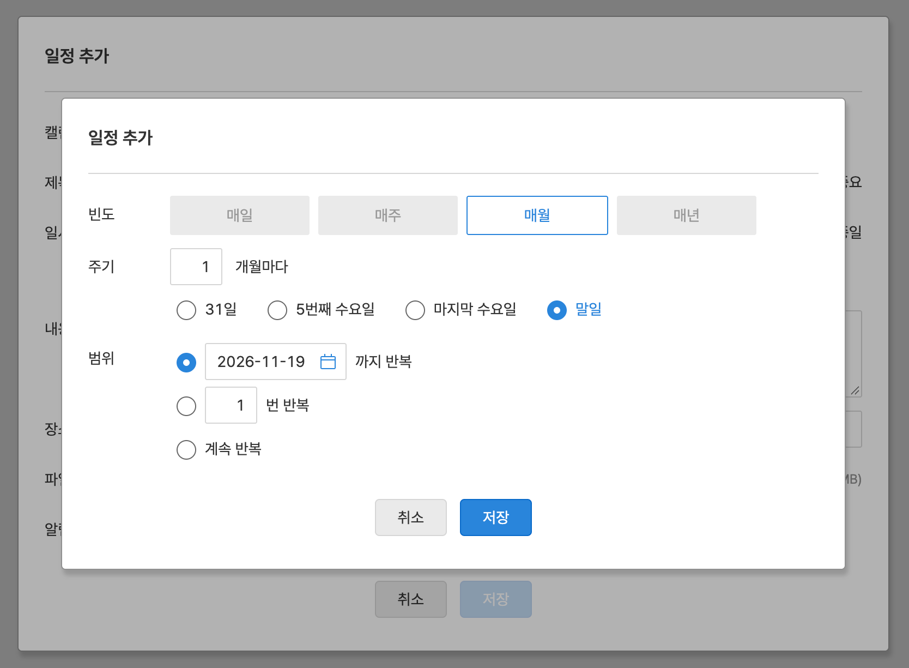Click the repeat count field before 번 반복
Image resolution: width=909 pixels, height=668 pixels.
coord(231,405)
